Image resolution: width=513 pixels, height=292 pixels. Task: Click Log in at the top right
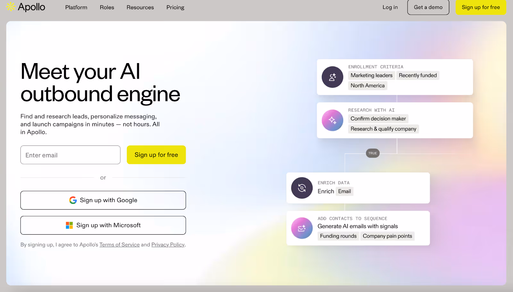tap(390, 7)
